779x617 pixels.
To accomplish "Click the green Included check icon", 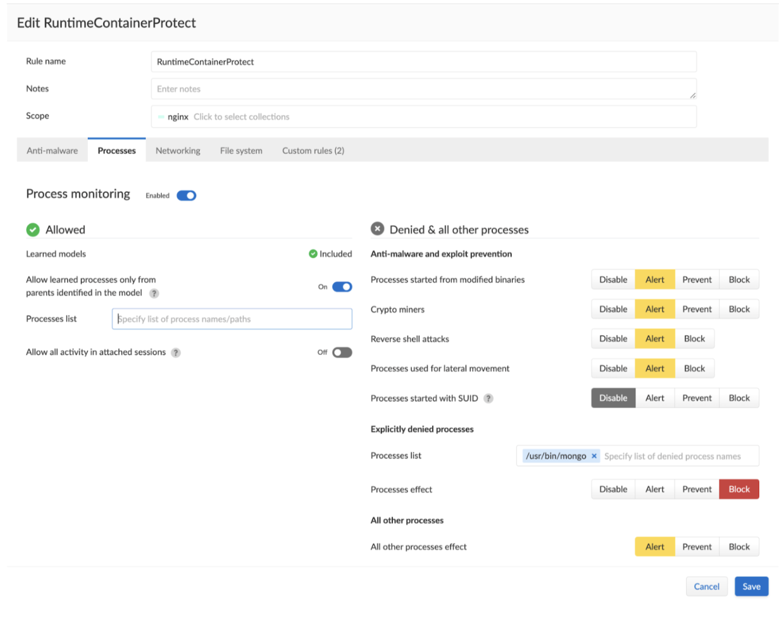I will tap(313, 254).
